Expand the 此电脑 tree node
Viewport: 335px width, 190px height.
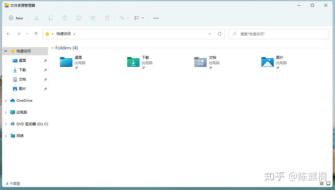[x=6, y=112]
